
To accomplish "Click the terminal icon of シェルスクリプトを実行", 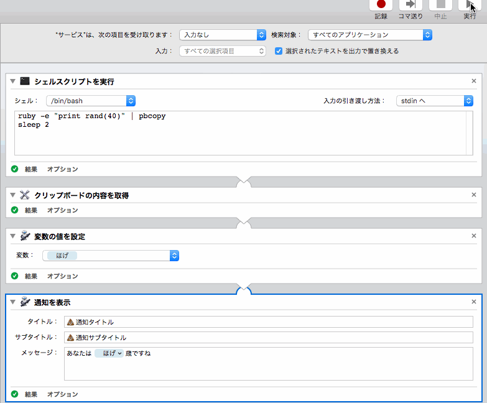I will 25,81.
